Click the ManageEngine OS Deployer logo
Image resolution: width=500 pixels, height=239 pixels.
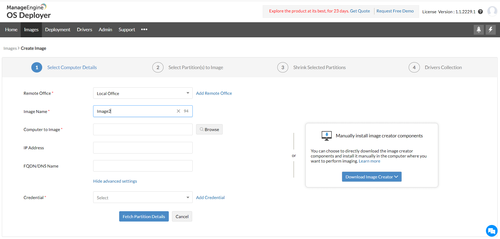28,11
